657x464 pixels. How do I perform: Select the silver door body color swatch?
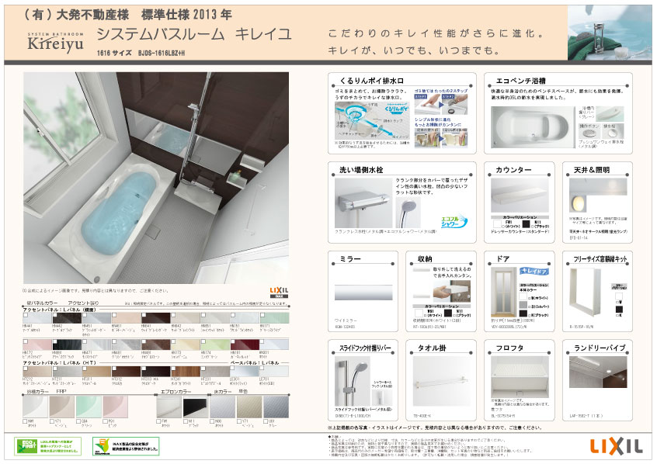click(x=523, y=305)
